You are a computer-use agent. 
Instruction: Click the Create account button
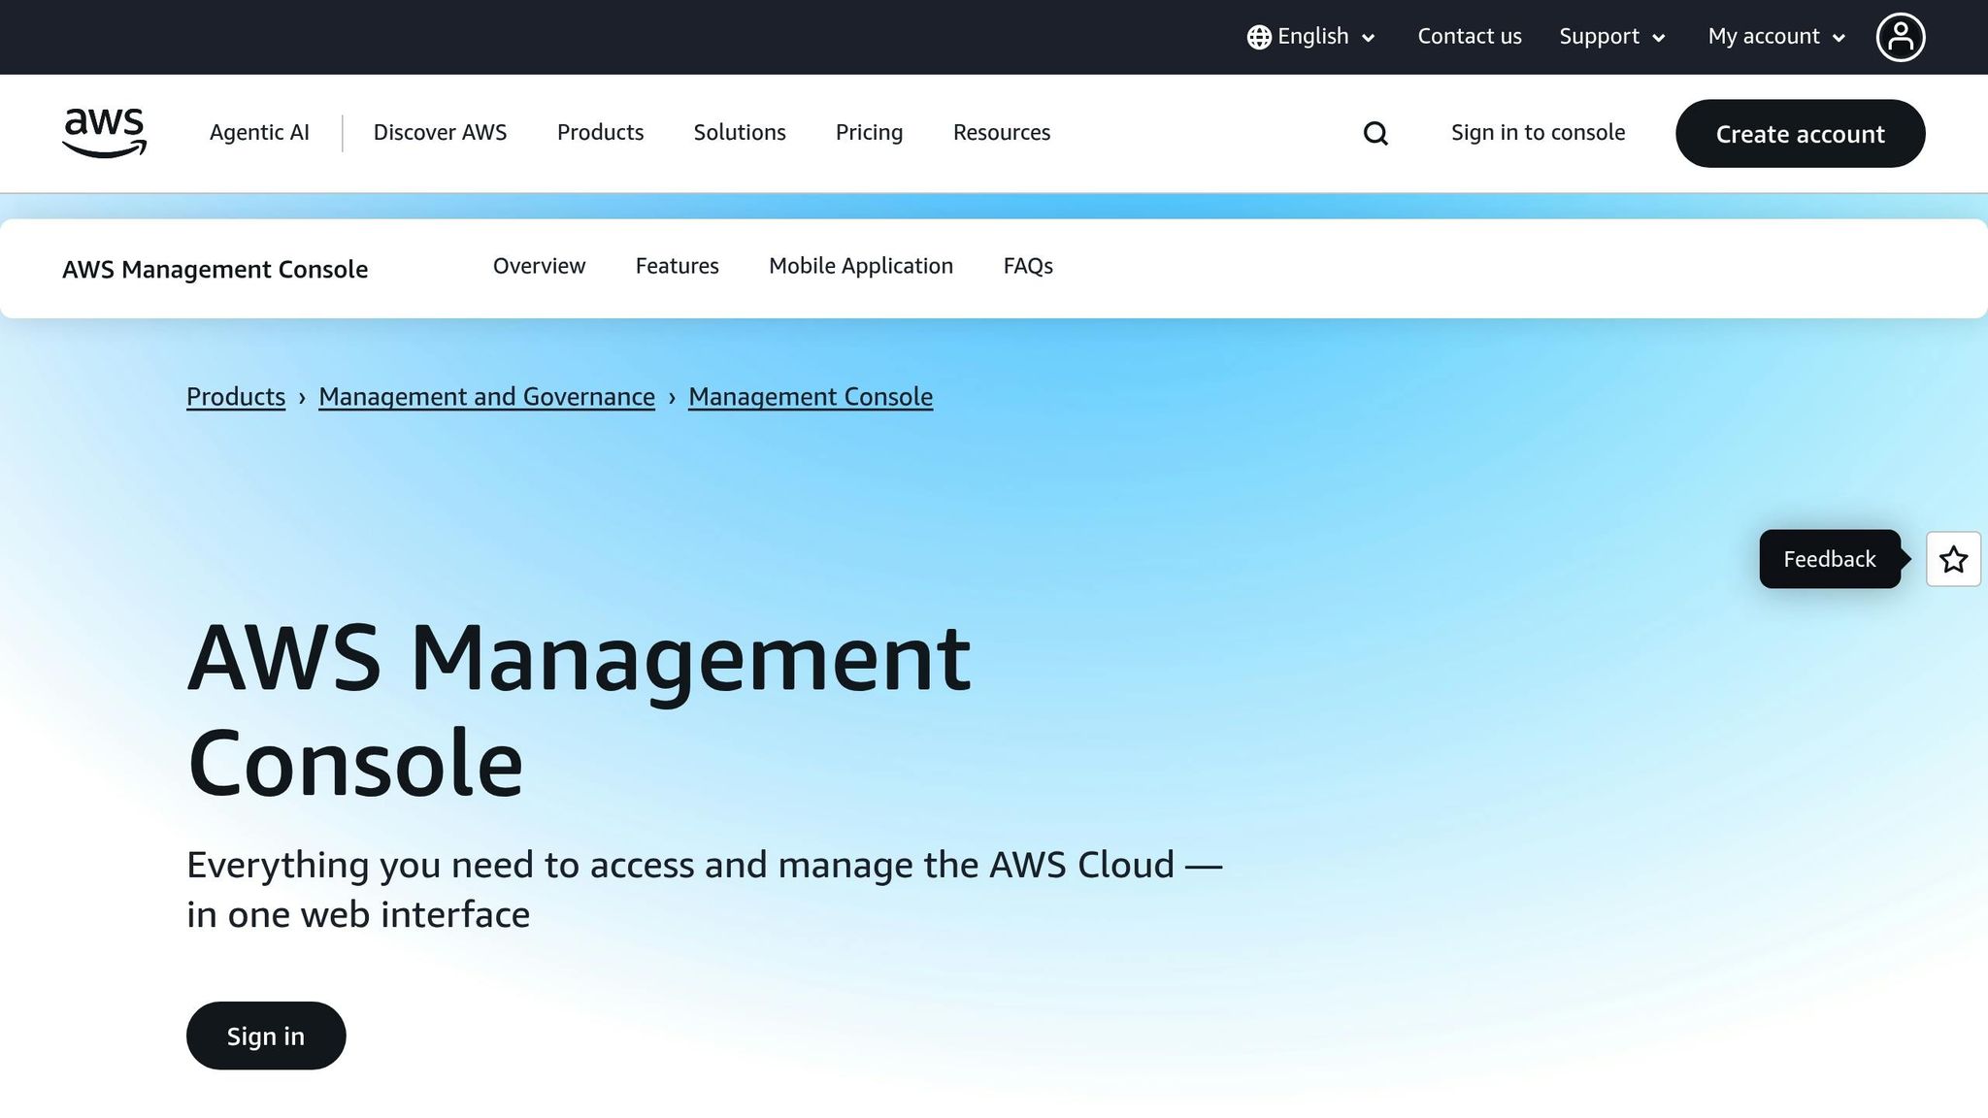click(x=1800, y=133)
